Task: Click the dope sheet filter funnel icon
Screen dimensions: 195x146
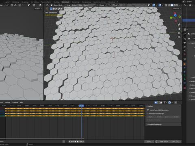Action: 165,103
